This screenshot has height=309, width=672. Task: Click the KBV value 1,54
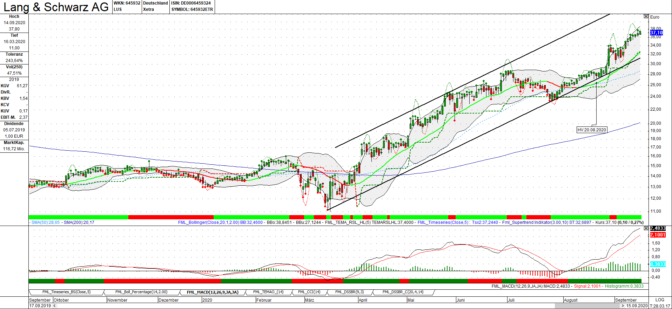click(x=23, y=98)
